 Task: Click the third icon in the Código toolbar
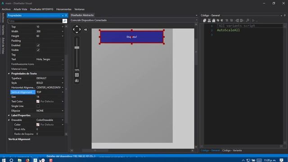[214, 21]
